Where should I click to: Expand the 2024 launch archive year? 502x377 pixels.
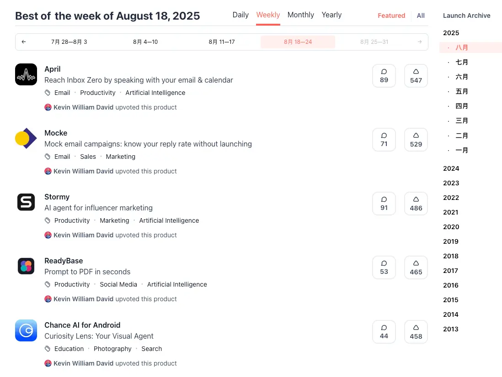451,168
